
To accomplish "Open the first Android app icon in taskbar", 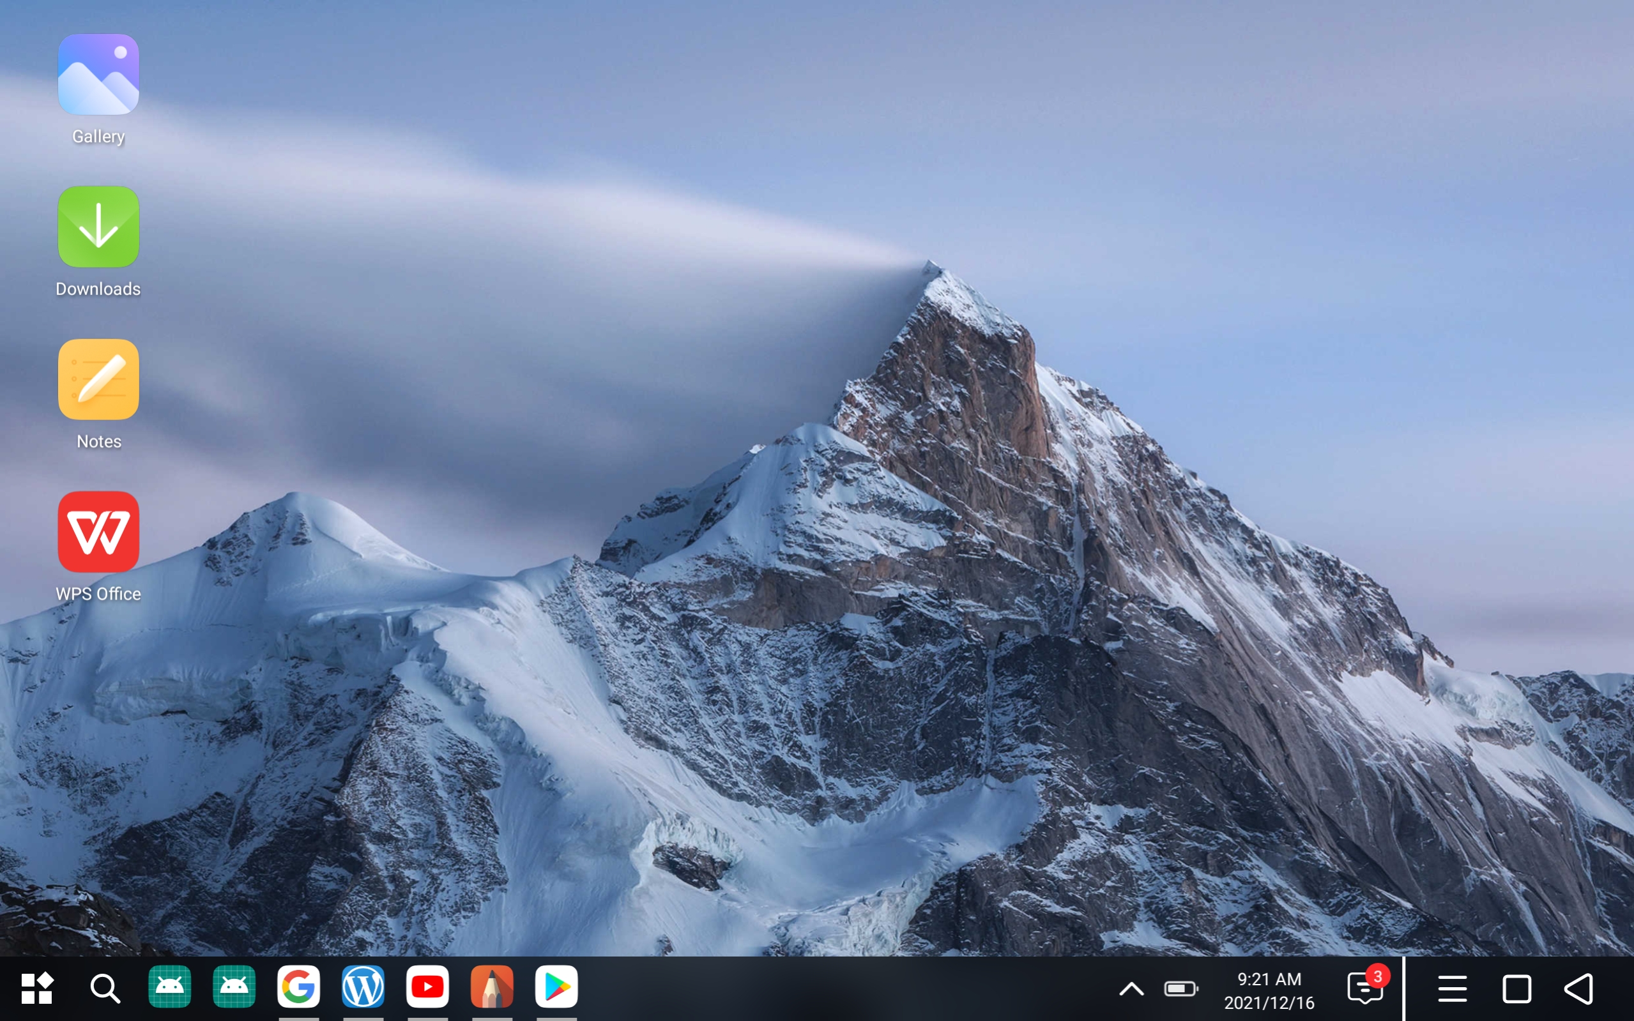I will [169, 987].
